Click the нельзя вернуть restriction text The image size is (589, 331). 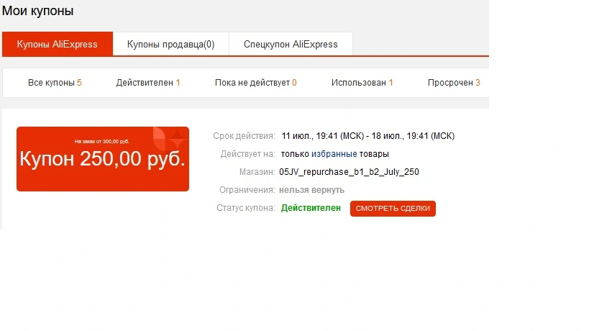tap(311, 190)
